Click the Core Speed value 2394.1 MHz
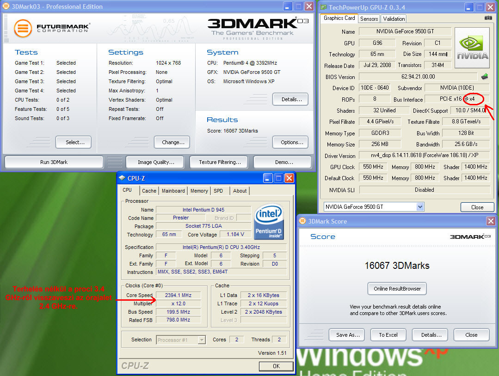The height and width of the screenshot is (376, 499). [178, 295]
